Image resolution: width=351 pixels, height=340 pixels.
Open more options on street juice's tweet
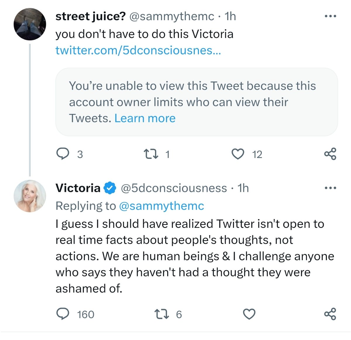(331, 16)
